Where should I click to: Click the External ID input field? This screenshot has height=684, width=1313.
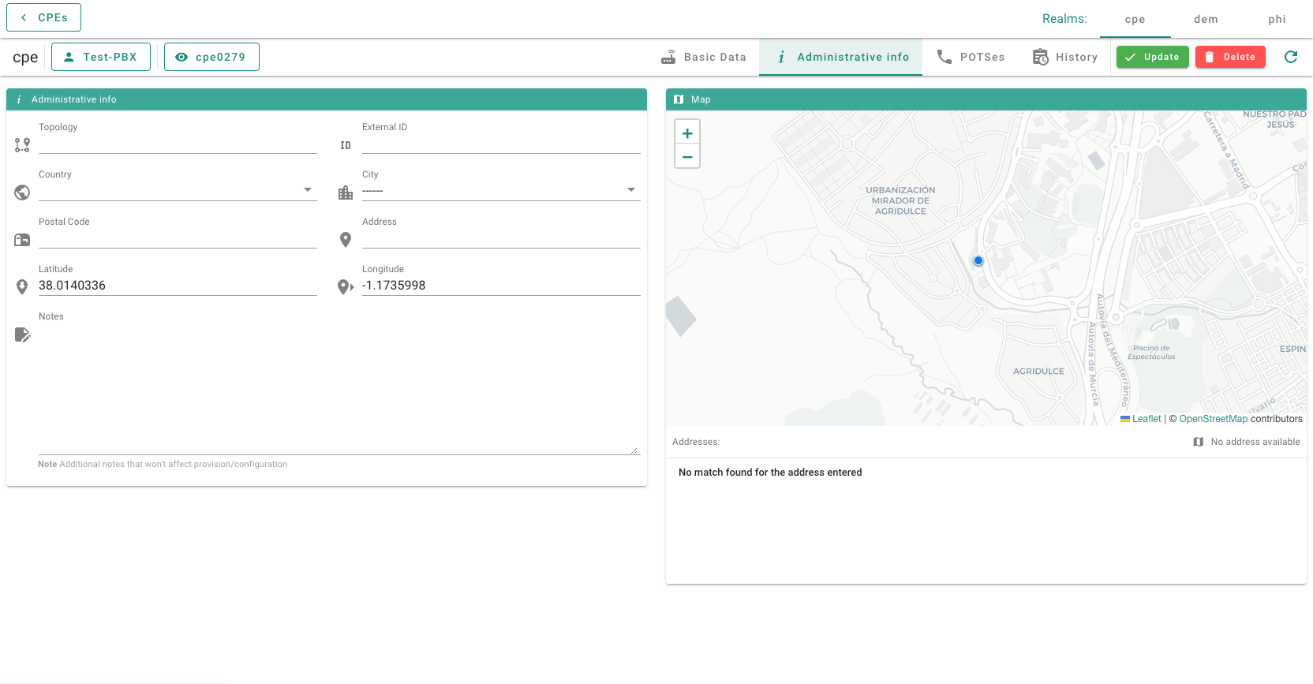[x=501, y=144]
